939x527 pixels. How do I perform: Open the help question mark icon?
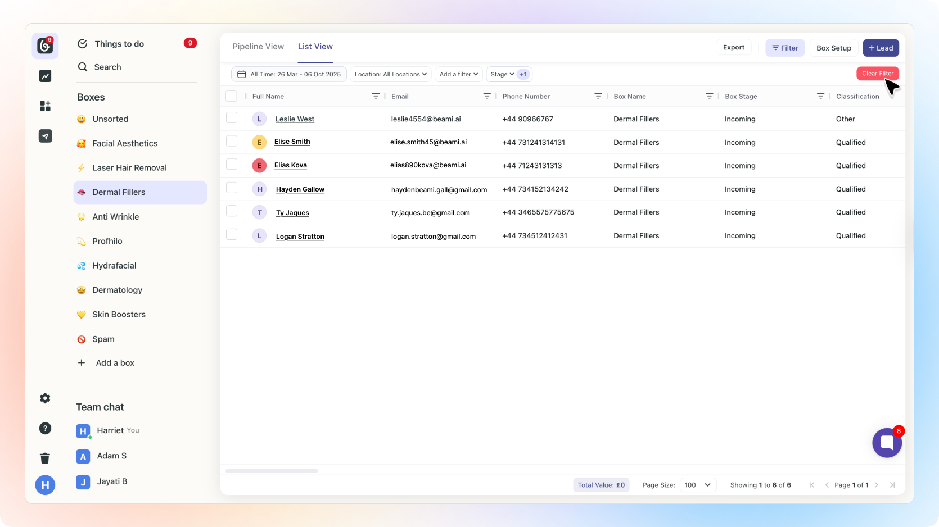click(x=45, y=429)
